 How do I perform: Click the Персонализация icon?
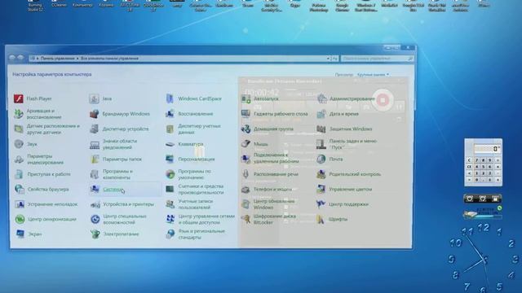click(170, 160)
